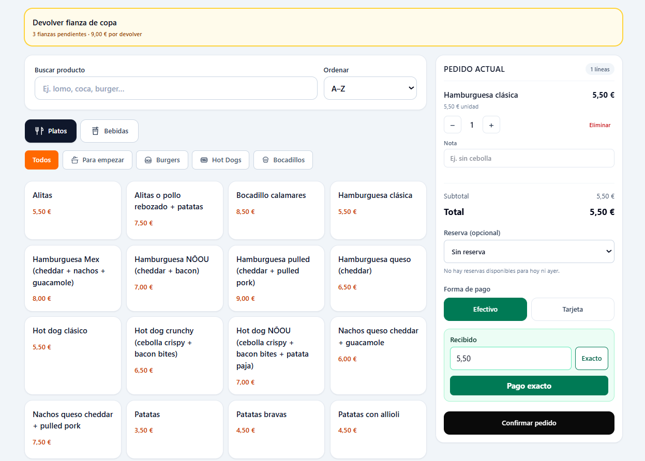The image size is (645, 461).
Task: Add Patatas con allioli to the order
Action: pos(379,429)
